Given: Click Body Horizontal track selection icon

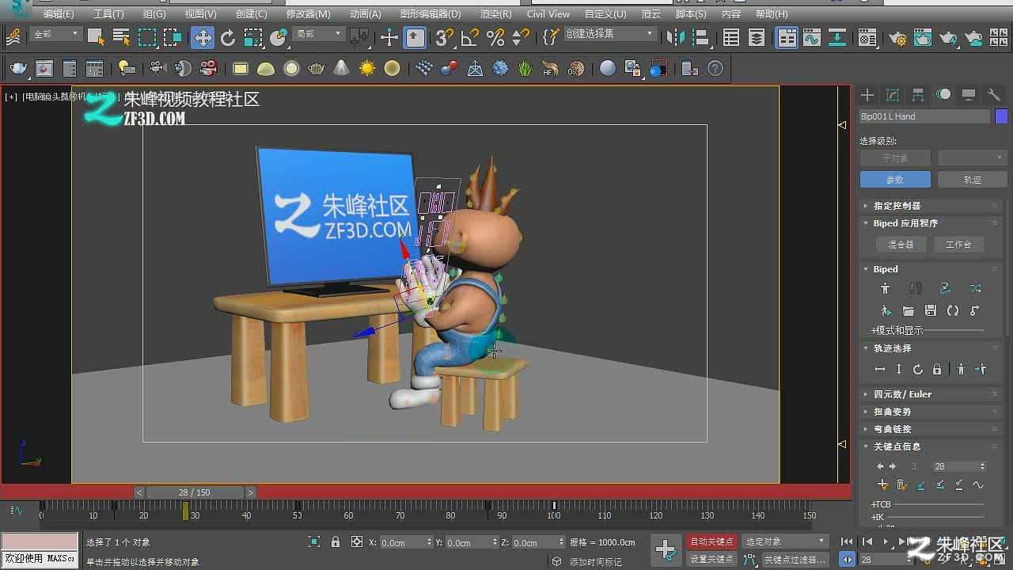Looking at the screenshot, I should [x=880, y=370].
